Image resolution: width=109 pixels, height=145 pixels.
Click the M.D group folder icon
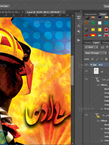[95, 65]
